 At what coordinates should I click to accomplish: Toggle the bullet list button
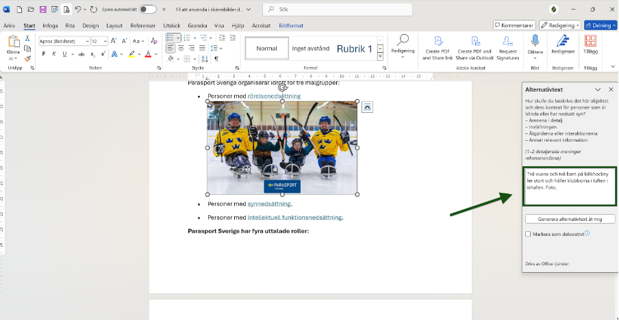point(170,38)
